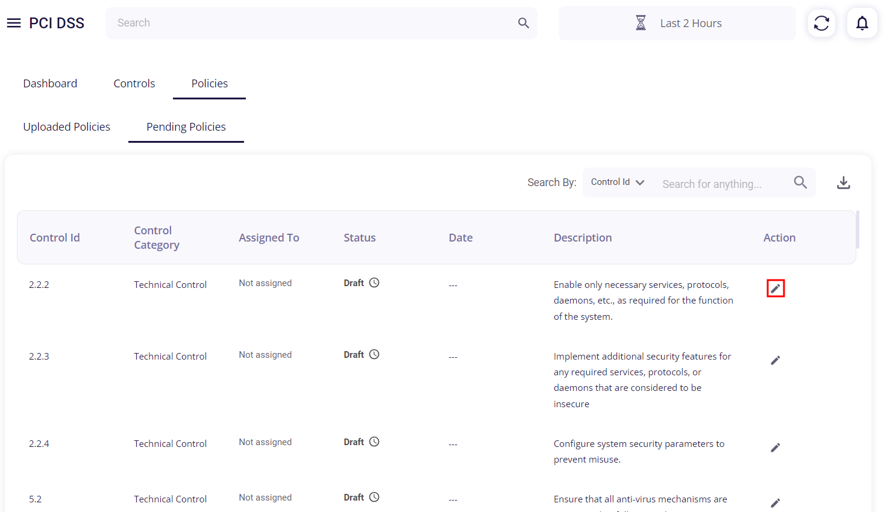Click the table search magnifier icon
884x512 pixels.
(800, 182)
